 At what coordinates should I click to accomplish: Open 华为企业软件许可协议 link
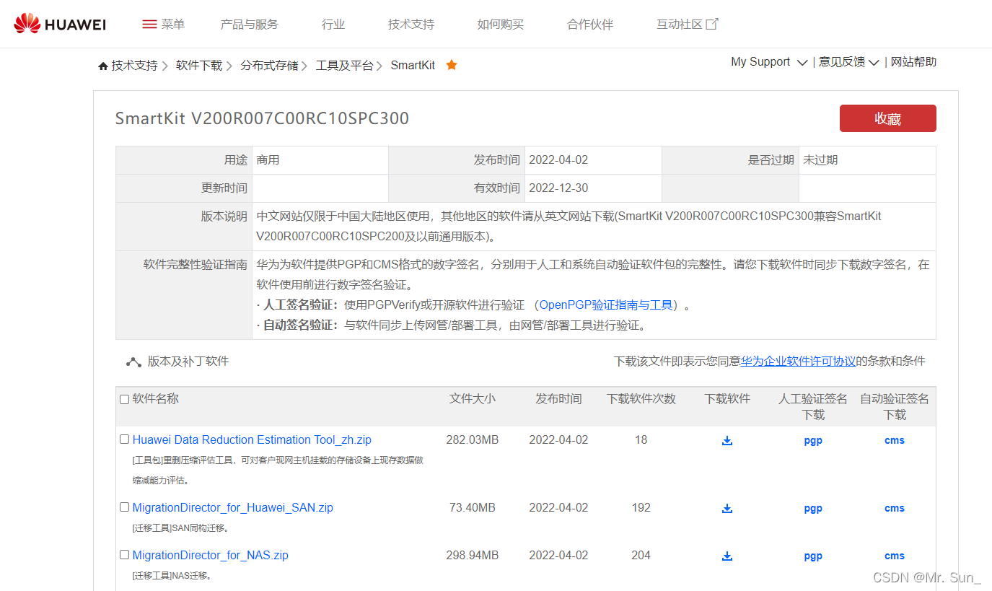(x=798, y=362)
